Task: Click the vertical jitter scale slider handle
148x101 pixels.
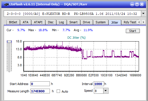Action: click(9, 42)
